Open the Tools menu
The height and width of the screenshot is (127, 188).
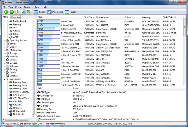tap(37, 7)
